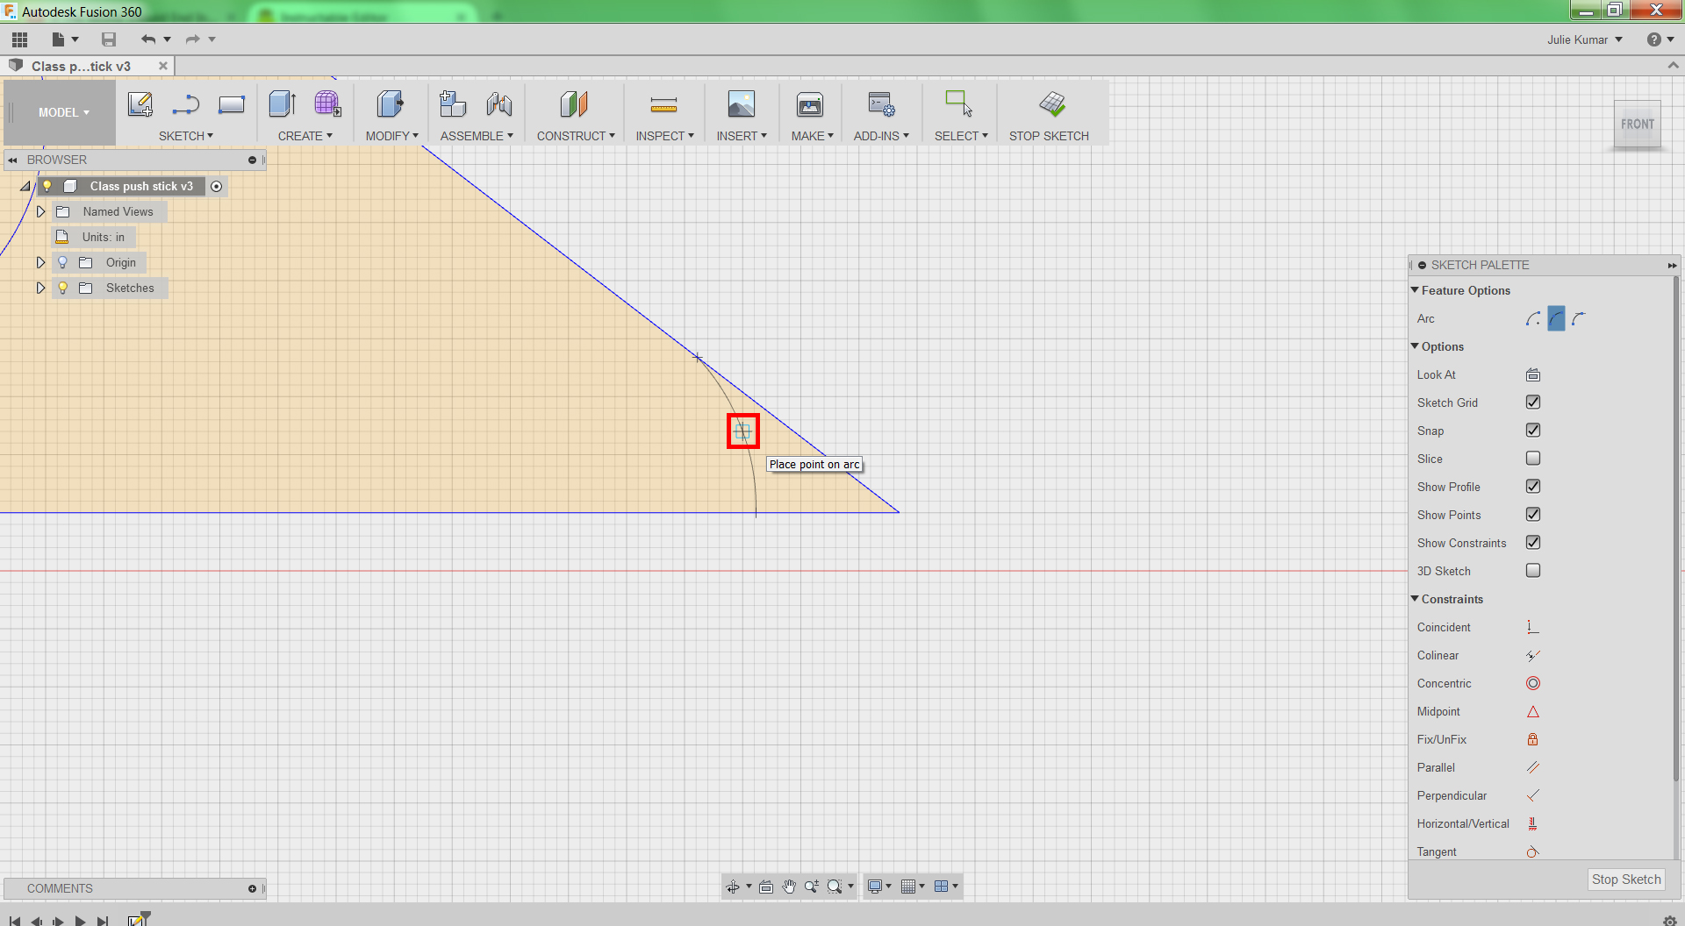Click the 3D Print make icon
The height and width of the screenshot is (926, 1685).
(x=810, y=104)
